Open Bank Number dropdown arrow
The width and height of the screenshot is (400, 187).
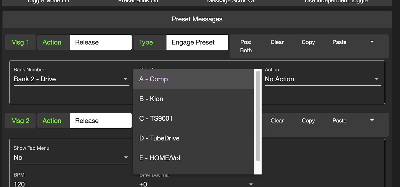click(x=126, y=79)
